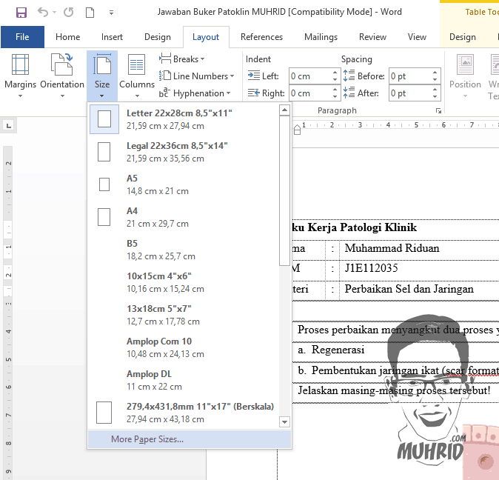Edit the Indent Left value field

coord(310,76)
